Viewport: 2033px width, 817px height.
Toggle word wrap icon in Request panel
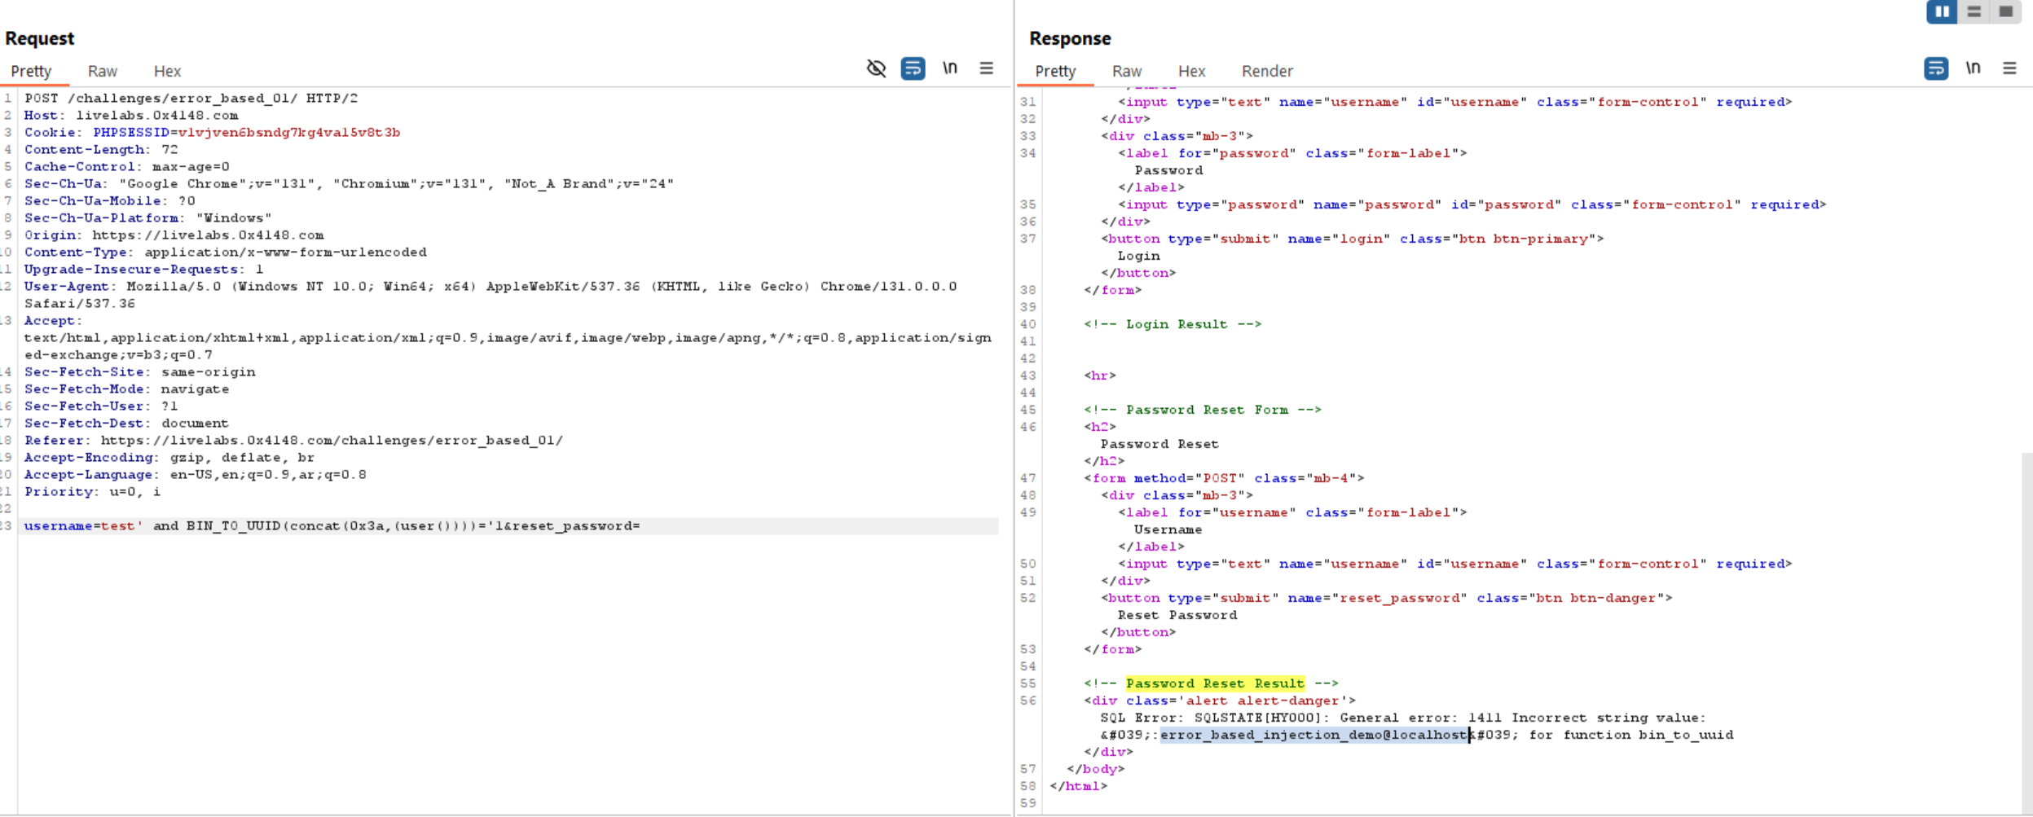913,68
